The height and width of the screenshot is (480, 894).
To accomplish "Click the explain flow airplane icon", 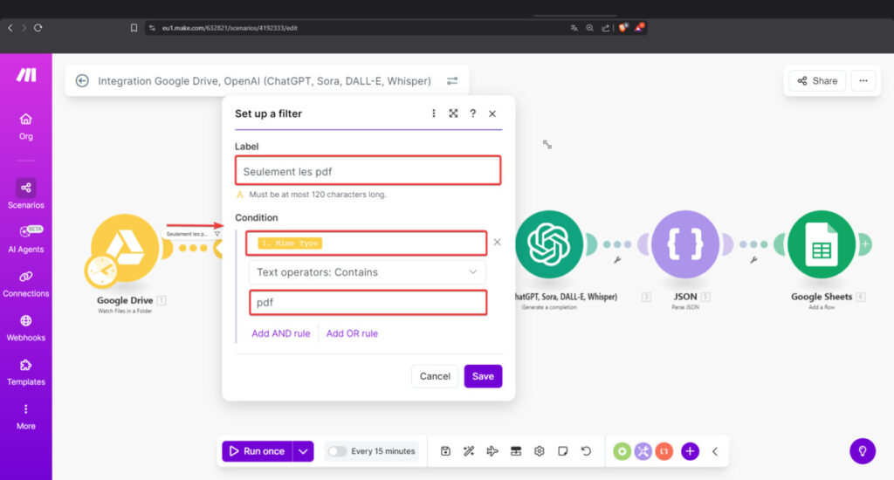I will [492, 451].
